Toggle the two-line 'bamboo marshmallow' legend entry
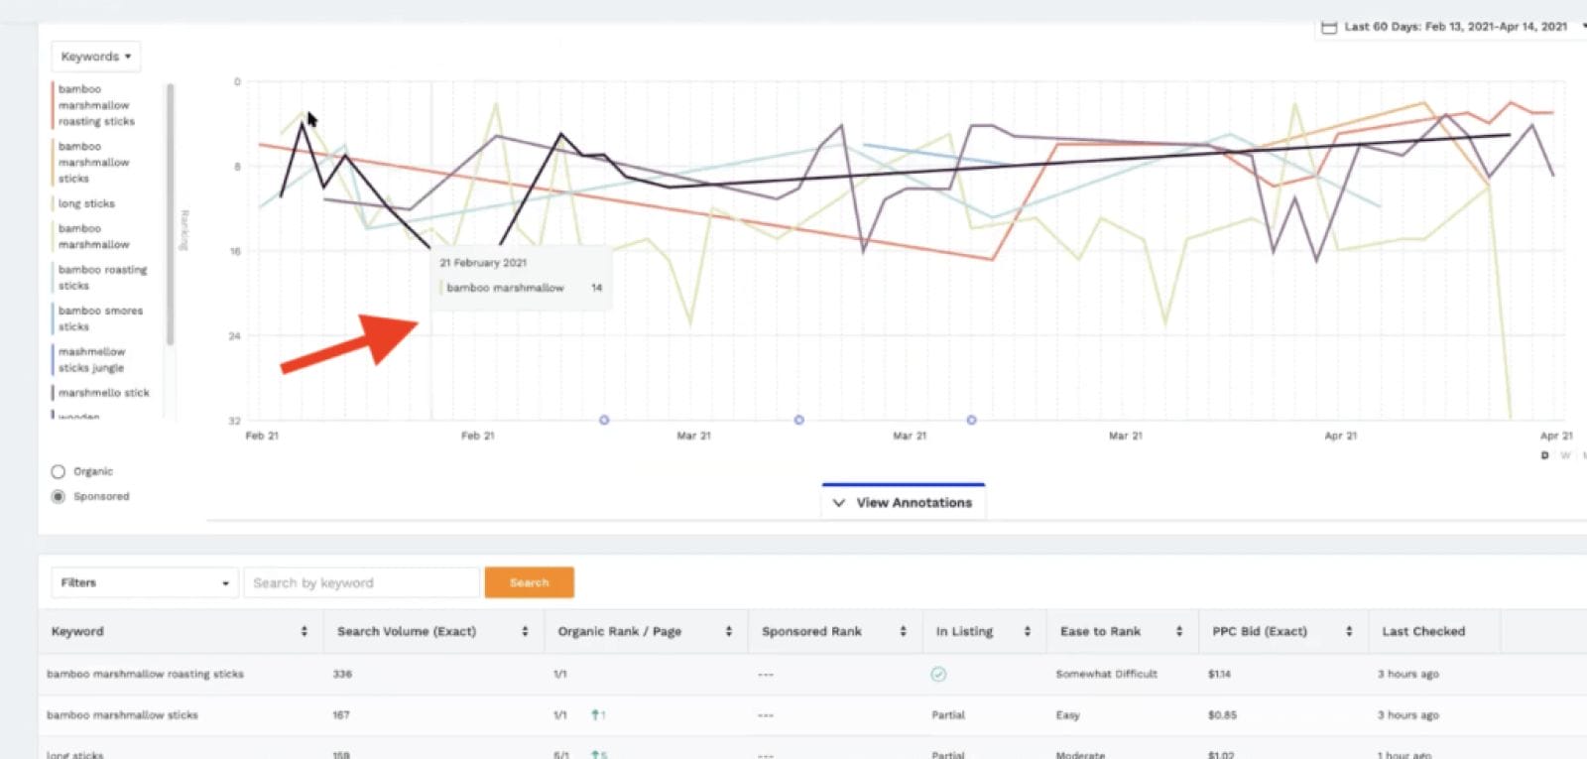Image resolution: width=1587 pixels, height=759 pixels. [92, 236]
